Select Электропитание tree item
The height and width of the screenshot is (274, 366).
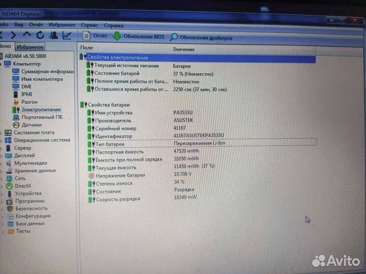point(37,110)
